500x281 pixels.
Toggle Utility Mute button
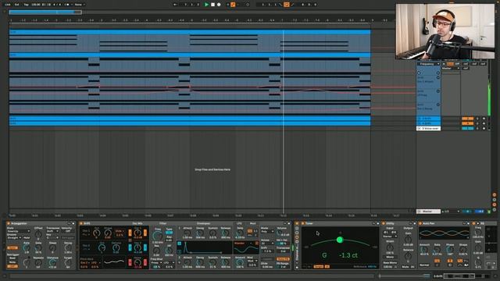(405, 267)
